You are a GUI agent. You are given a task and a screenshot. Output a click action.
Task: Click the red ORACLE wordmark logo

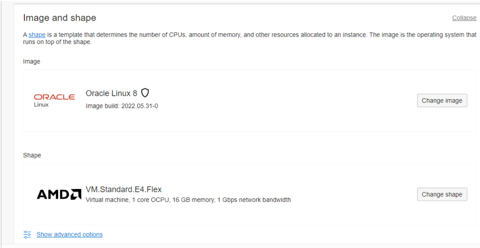[54, 97]
